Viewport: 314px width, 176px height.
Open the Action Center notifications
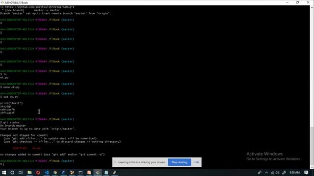306,173
